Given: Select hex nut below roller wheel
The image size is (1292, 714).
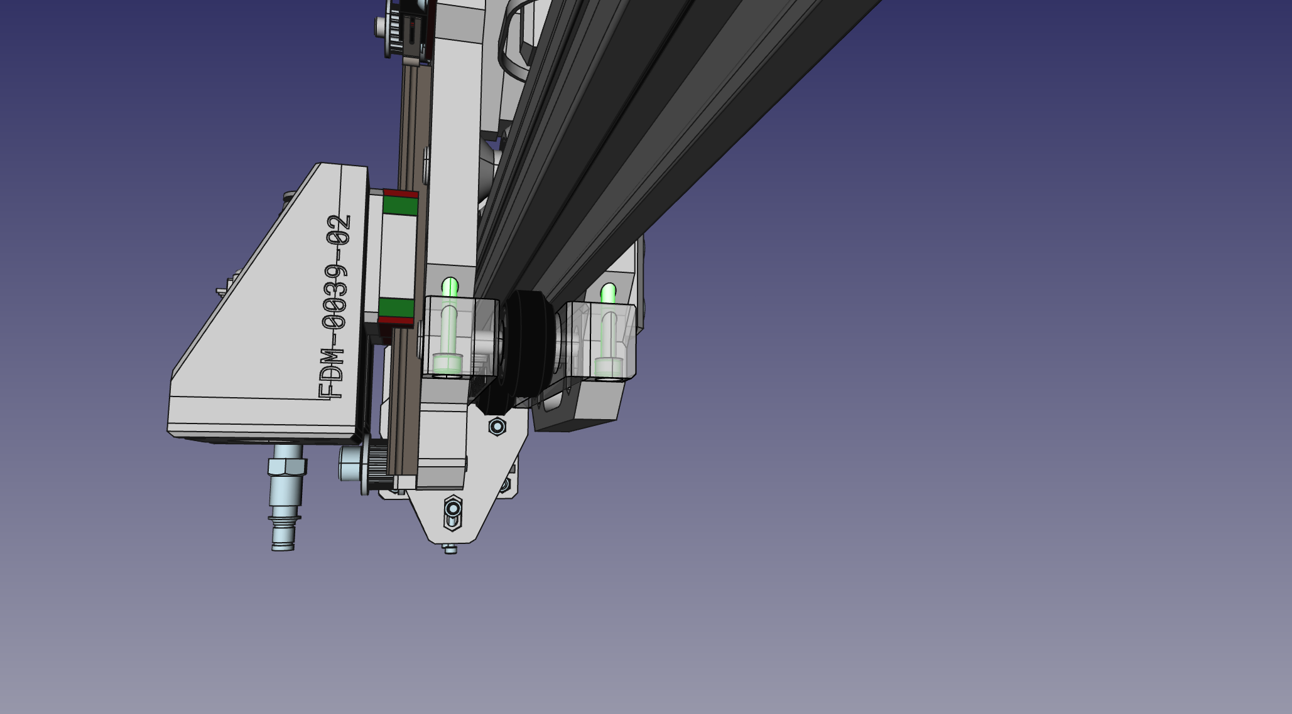Looking at the screenshot, I should pyautogui.click(x=497, y=427).
